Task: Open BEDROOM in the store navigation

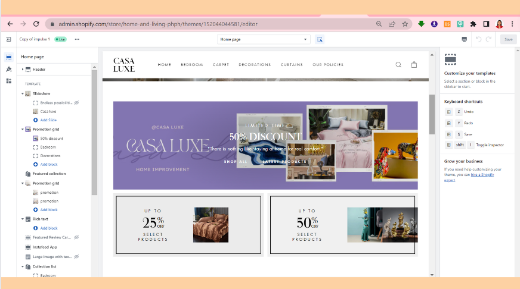Action: point(191,64)
